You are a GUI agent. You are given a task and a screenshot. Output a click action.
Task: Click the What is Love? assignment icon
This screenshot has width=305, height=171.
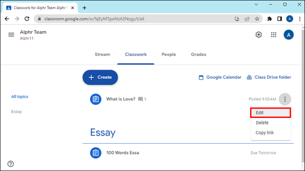pos(96,99)
